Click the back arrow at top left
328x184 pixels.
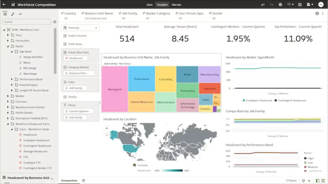(x=4, y=4)
